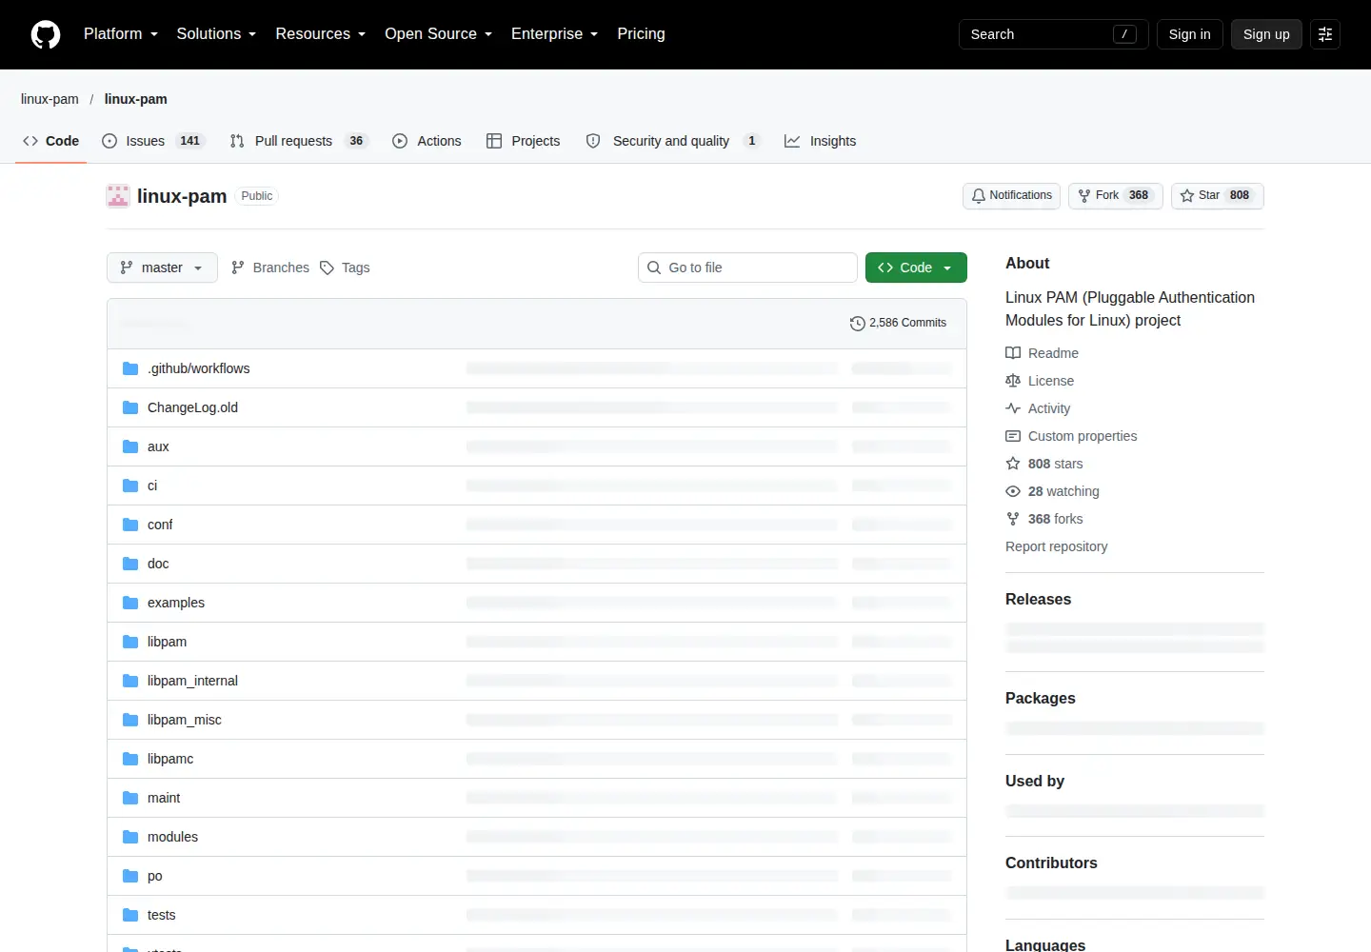
Task: Click the libpamc folder icon
Action: coord(130,759)
